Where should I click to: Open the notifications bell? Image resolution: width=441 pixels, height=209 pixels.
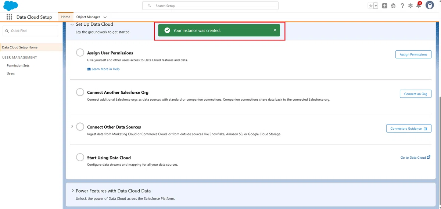[419, 6]
